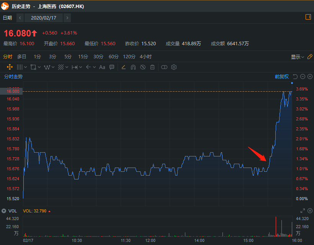
Task: Click the 16:00 time axis label
Action: [x=297, y=240]
